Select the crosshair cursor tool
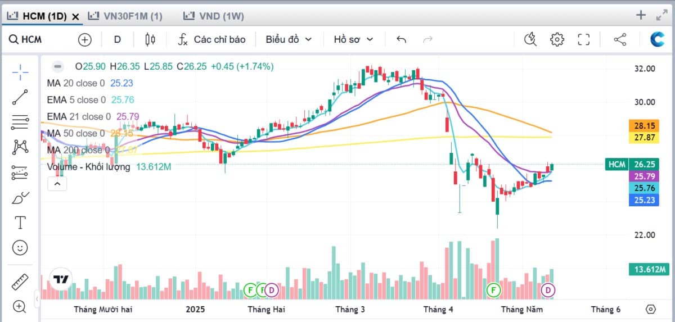675x322 pixels. (20, 71)
